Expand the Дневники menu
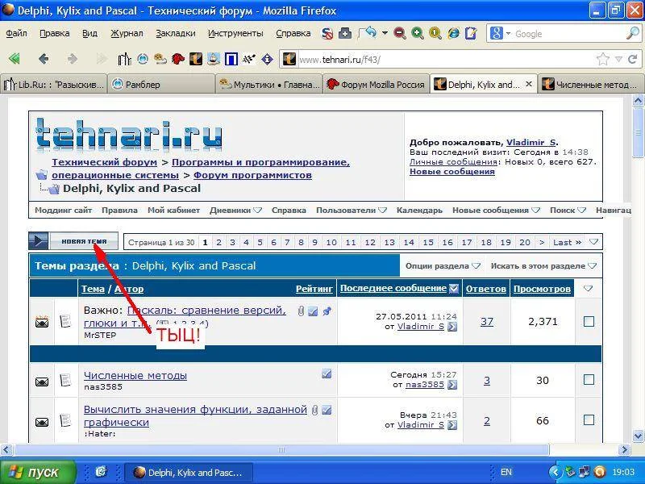 257,211
